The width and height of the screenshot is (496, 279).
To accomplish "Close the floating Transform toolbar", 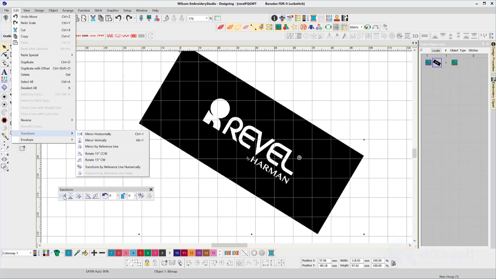I will click(151, 190).
